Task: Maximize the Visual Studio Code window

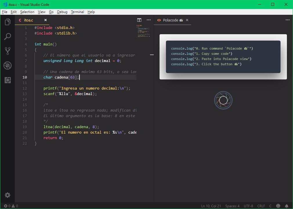Action: tap(273, 4)
